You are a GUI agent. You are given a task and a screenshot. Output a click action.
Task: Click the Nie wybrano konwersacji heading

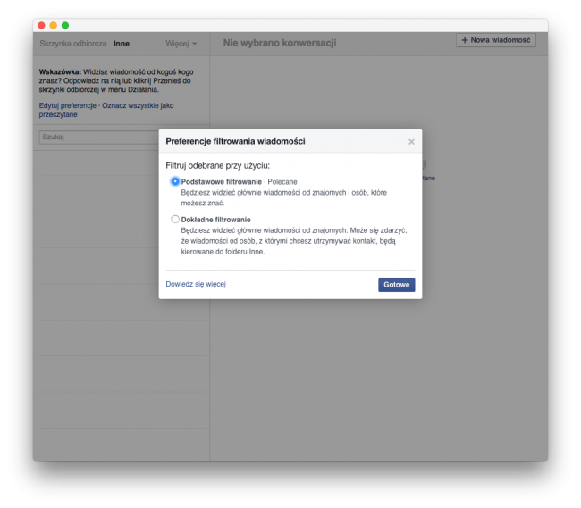pos(280,43)
